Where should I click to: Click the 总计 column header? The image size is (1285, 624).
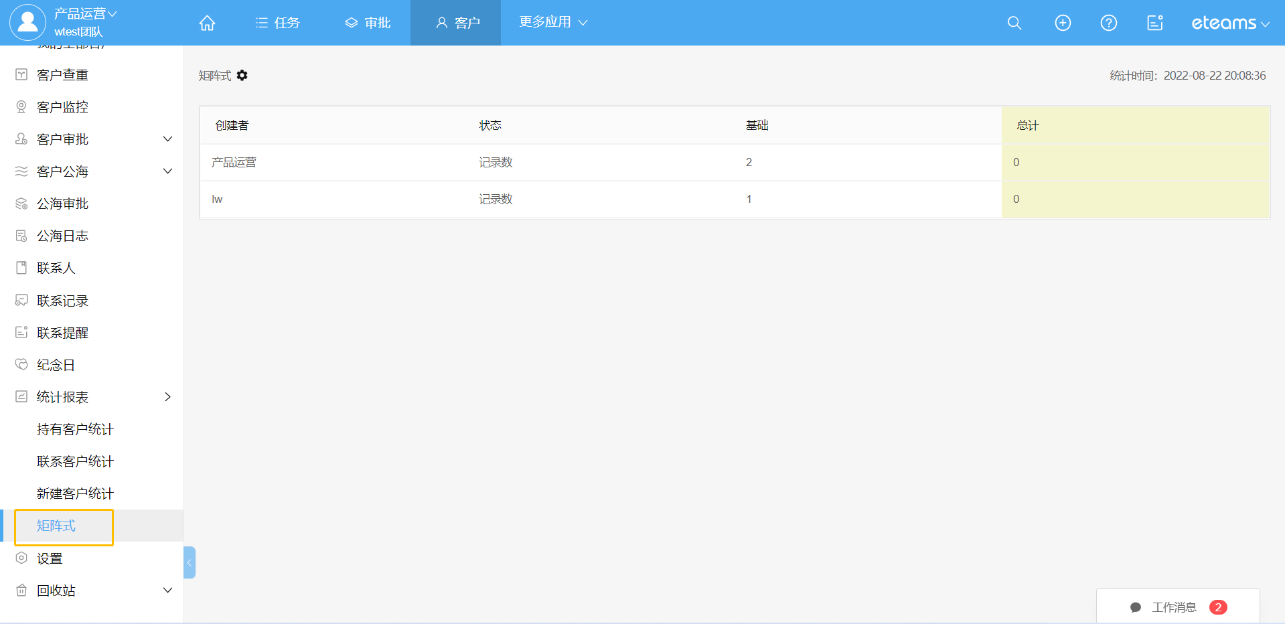coord(1028,125)
